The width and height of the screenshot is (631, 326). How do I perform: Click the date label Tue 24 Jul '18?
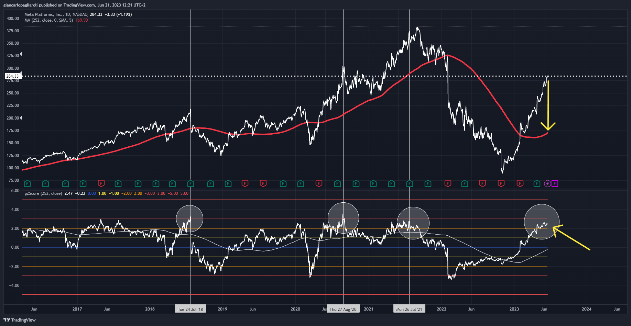click(191, 309)
